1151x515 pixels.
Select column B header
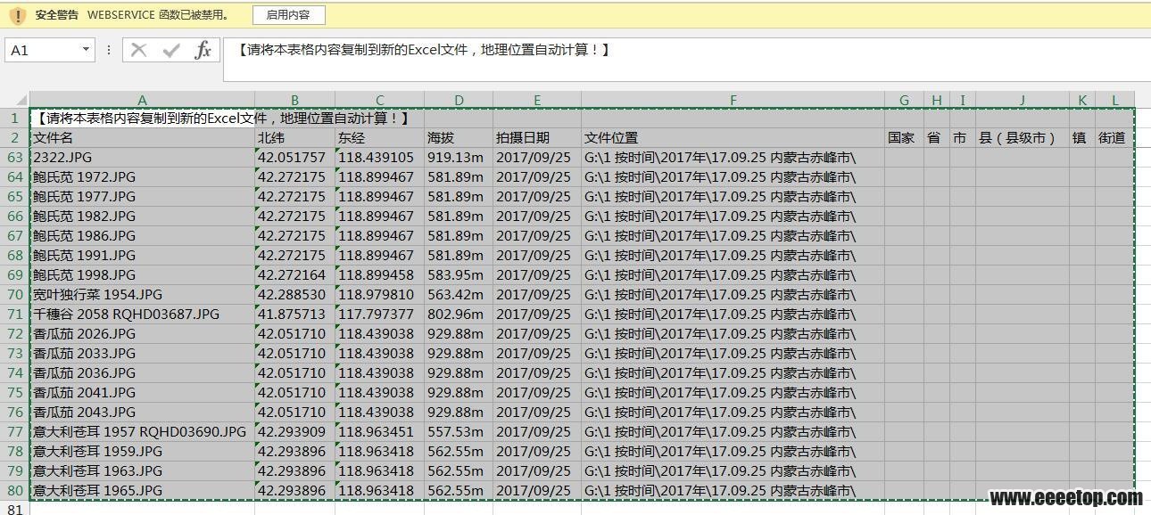click(294, 100)
